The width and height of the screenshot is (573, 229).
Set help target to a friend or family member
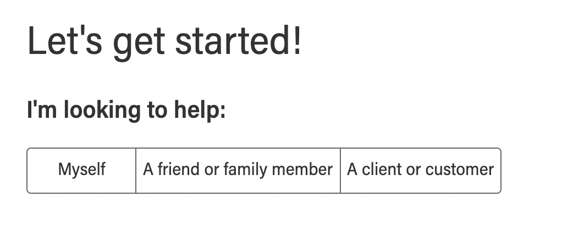tap(238, 170)
